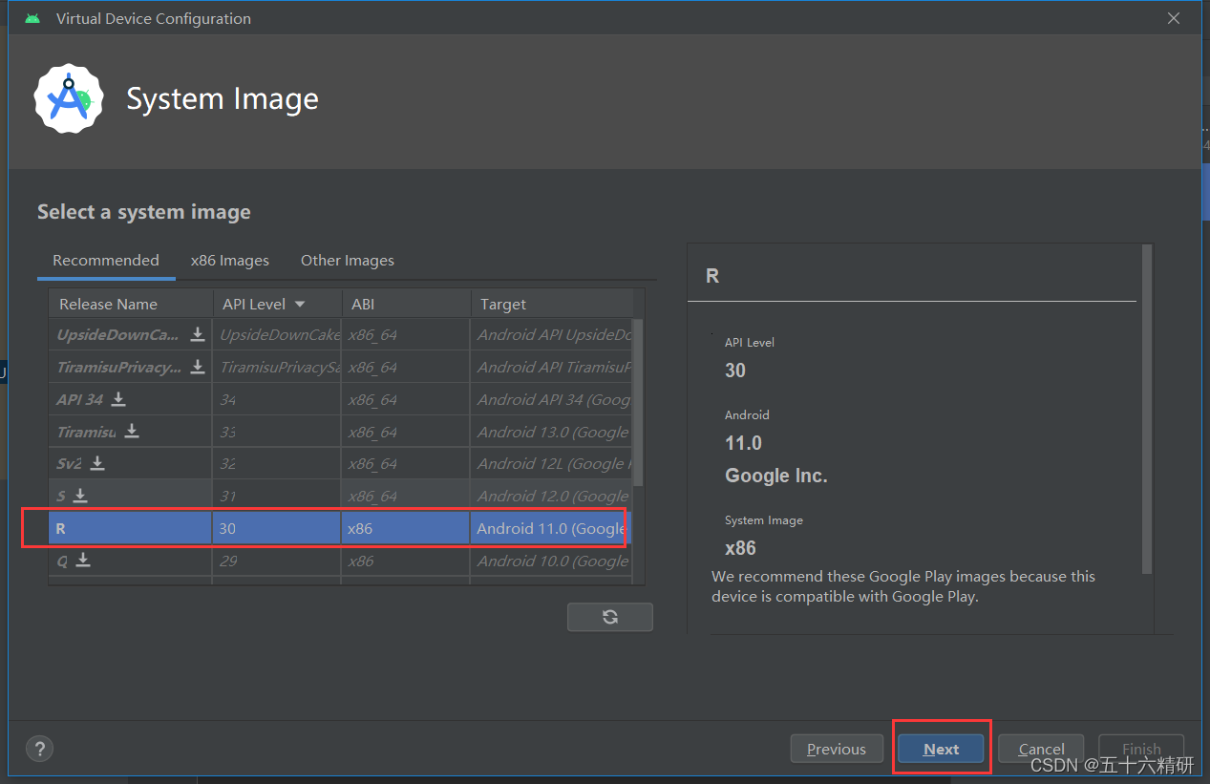
Task: Download the Sv2 system image
Action: 97,463
